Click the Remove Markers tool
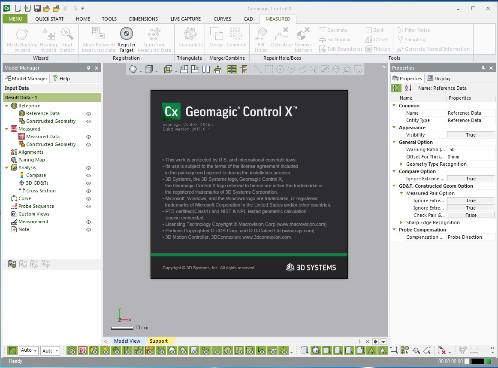Viewport: 498px width, 368px height. [303, 40]
